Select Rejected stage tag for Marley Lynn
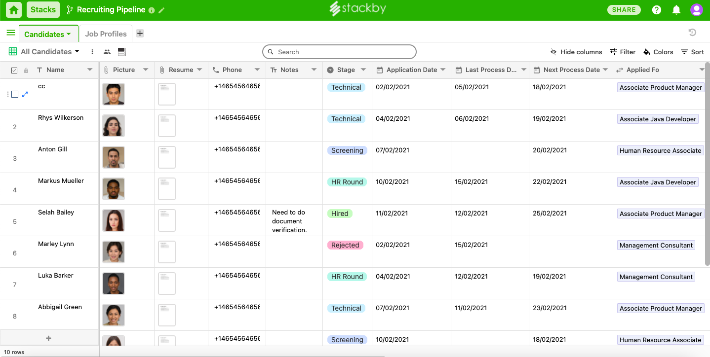This screenshot has height=357, width=710. pyautogui.click(x=345, y=245)
